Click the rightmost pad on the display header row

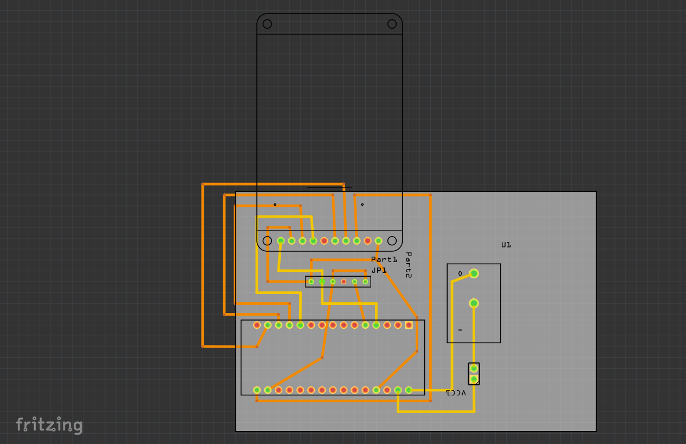pyautogui.click(x=378, y=240)
